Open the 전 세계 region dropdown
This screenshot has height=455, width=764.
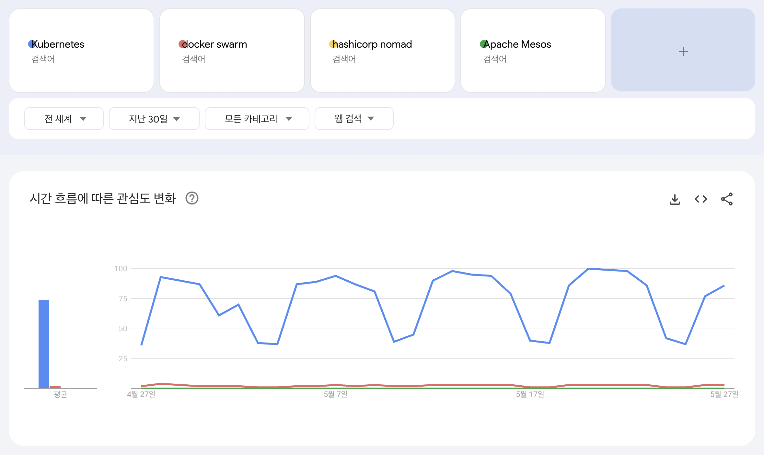click(64, 119)
